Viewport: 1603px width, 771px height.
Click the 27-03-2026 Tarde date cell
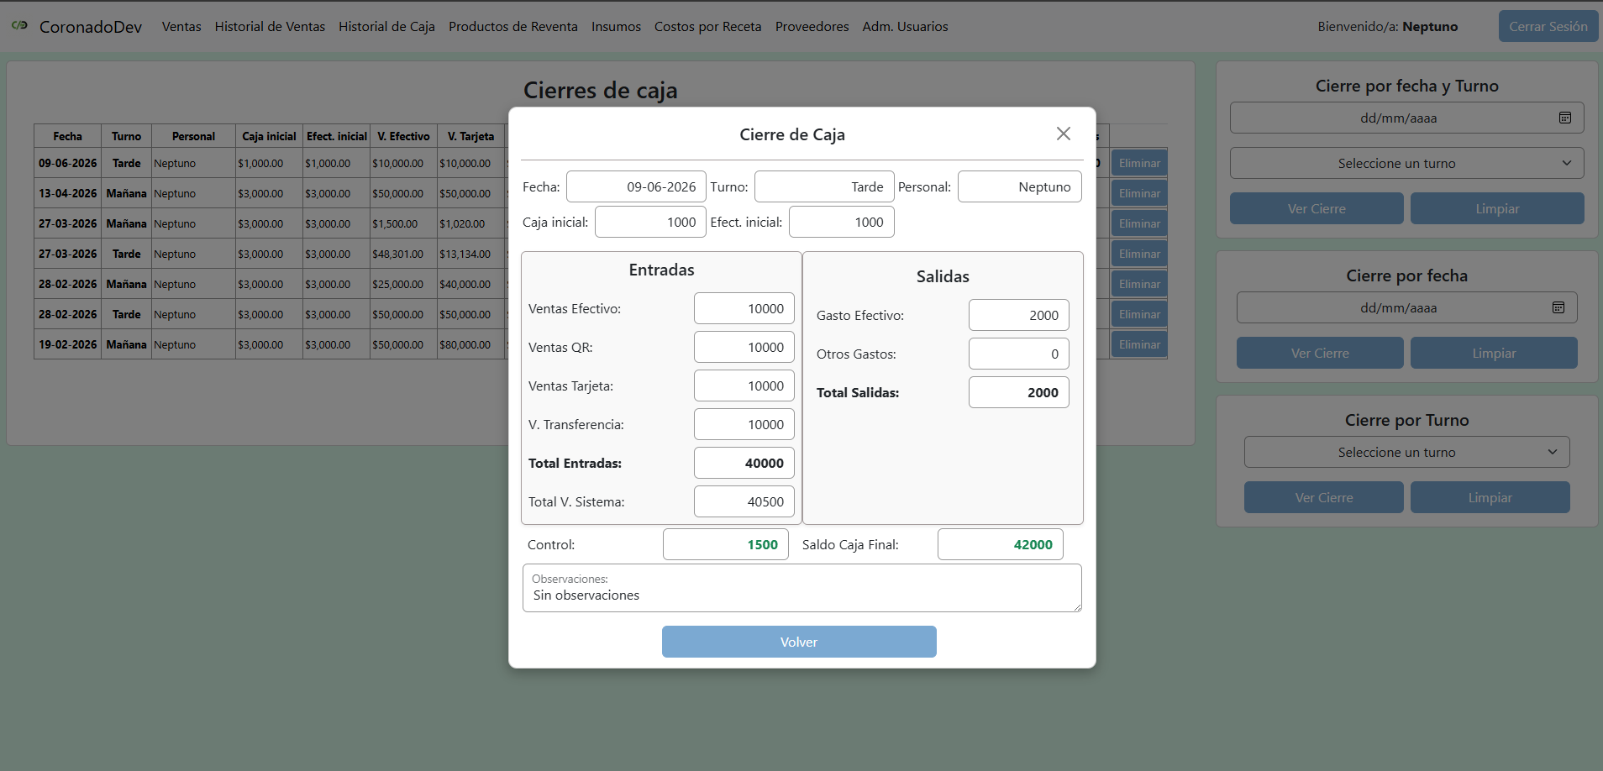(67, 254)
